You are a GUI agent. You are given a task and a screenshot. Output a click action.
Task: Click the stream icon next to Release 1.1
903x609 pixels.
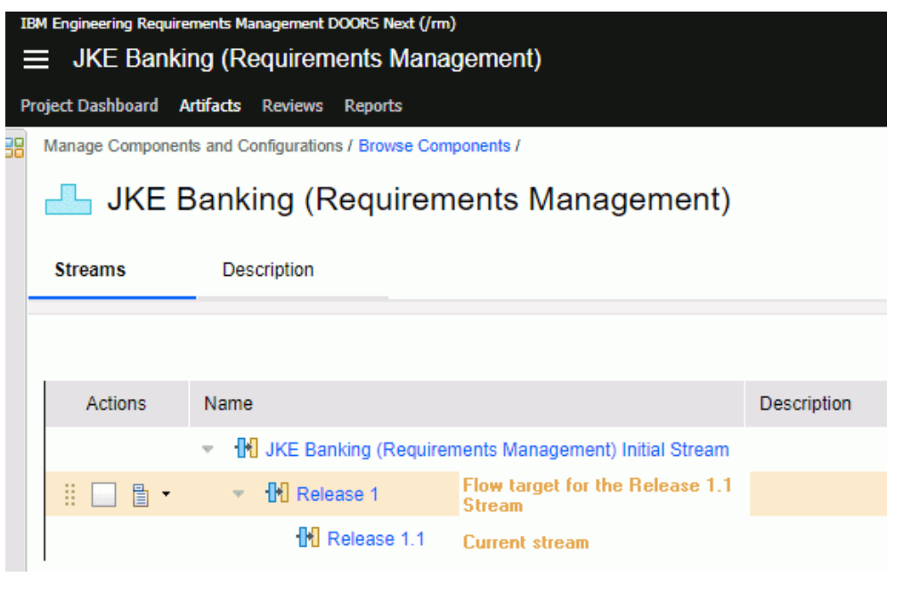click(x=308, y=538)
